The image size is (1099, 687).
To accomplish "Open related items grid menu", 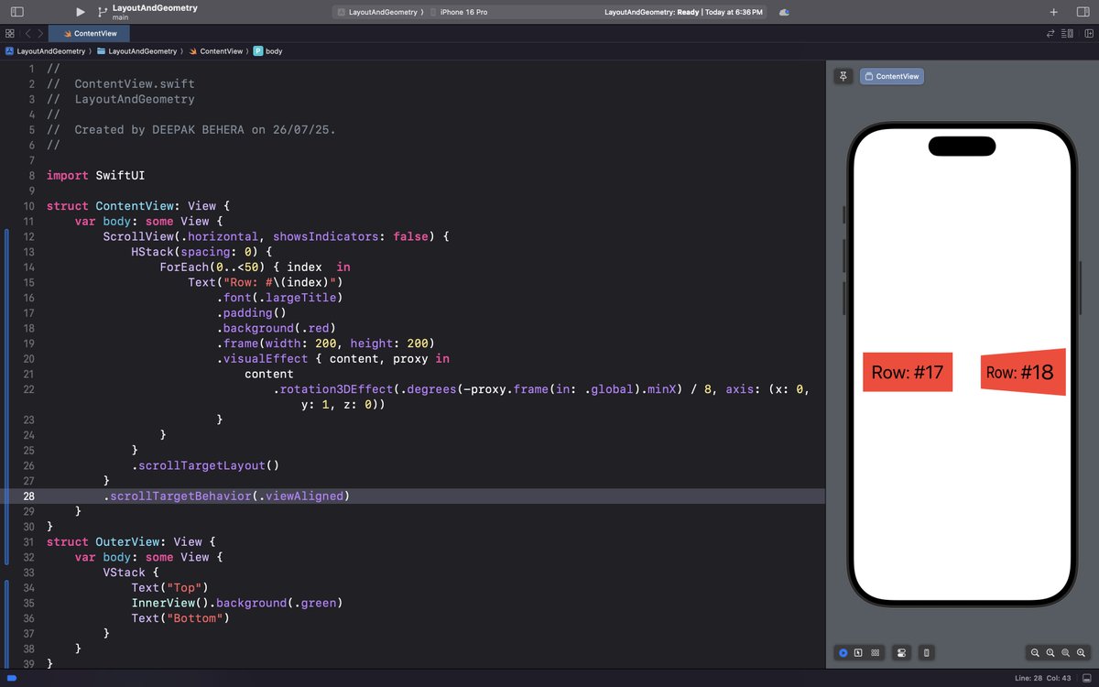I will click(x=10, y=33).
